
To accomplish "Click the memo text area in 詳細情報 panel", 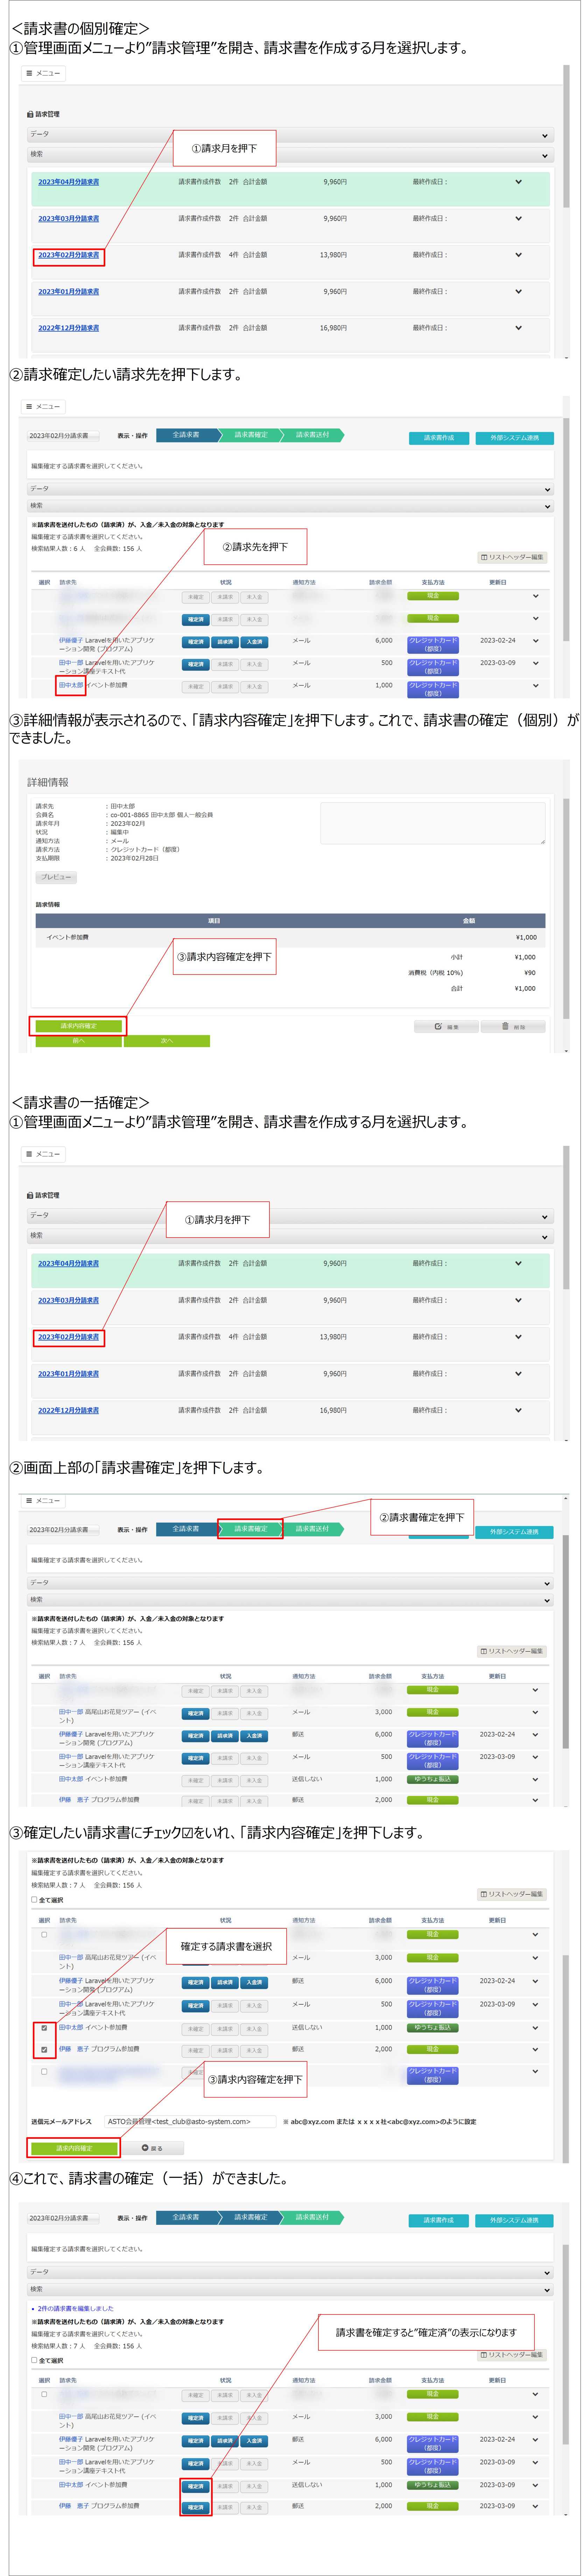I will (x=433, y=823).
